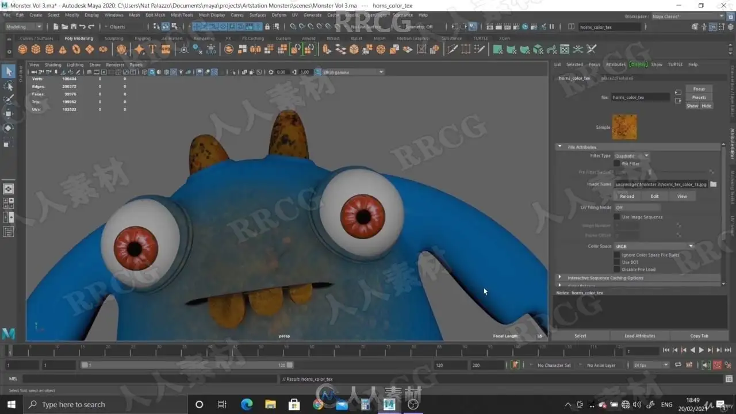Image resolution: width=736 pixels, height=414 pixels.
Task: Click the SVG import shelf icon
Action: tap(166, 49)
